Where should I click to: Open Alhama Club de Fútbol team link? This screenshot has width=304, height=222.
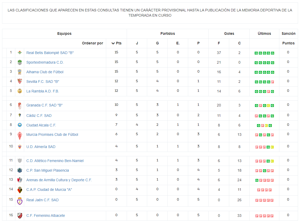(45, 72)
